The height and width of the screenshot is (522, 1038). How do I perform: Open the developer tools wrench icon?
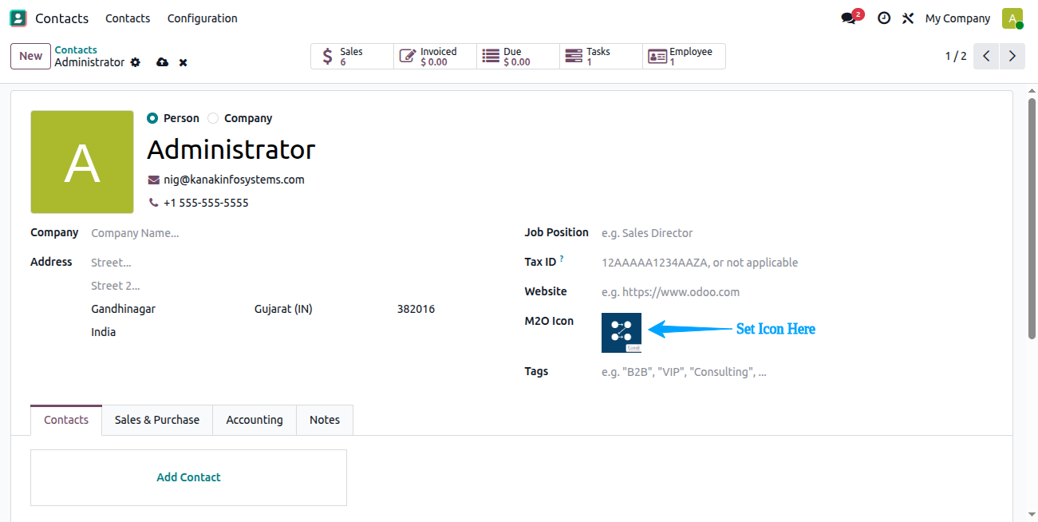tap(908, 18)
